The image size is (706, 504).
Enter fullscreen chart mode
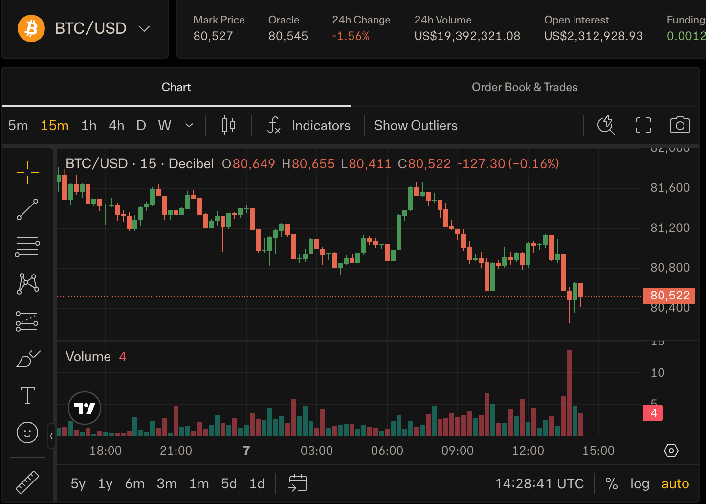(643, 125)
